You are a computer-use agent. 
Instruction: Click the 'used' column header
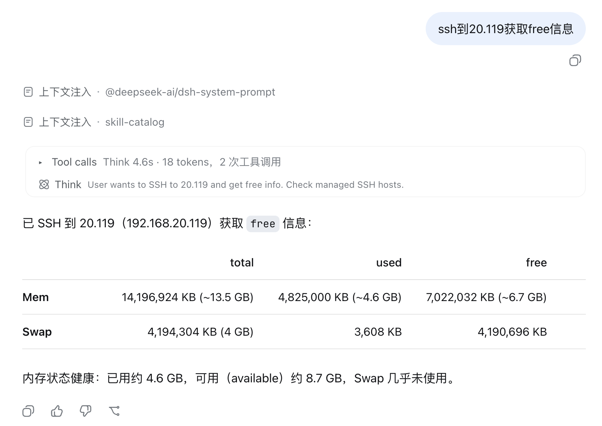click(389, 262)
